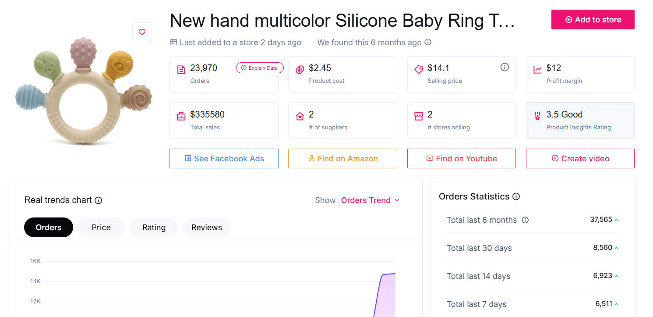The width and height of the screenshot is (653, 317).
Task: Switch to the Reviews tab
Action: tap(206, 227)
